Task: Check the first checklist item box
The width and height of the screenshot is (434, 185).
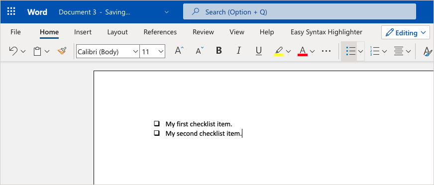Action: tap(157, 123)
